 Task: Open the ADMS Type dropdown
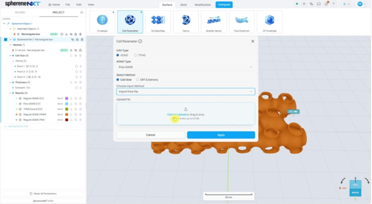tap(185, 67)
